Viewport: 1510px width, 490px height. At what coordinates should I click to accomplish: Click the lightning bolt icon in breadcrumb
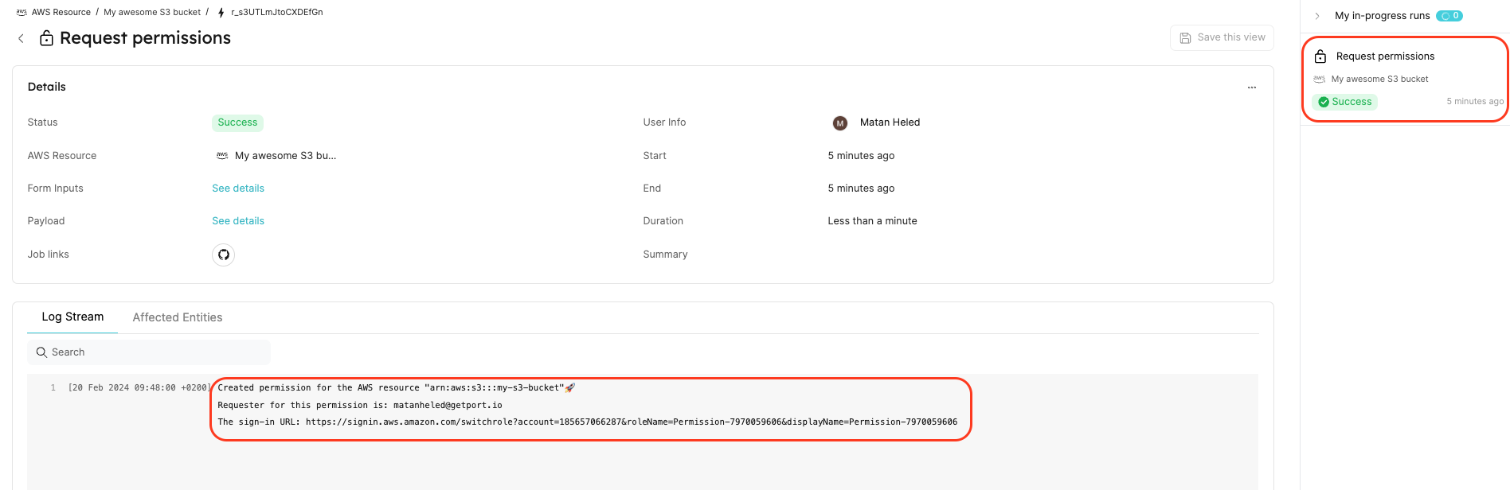pos(221,13)
